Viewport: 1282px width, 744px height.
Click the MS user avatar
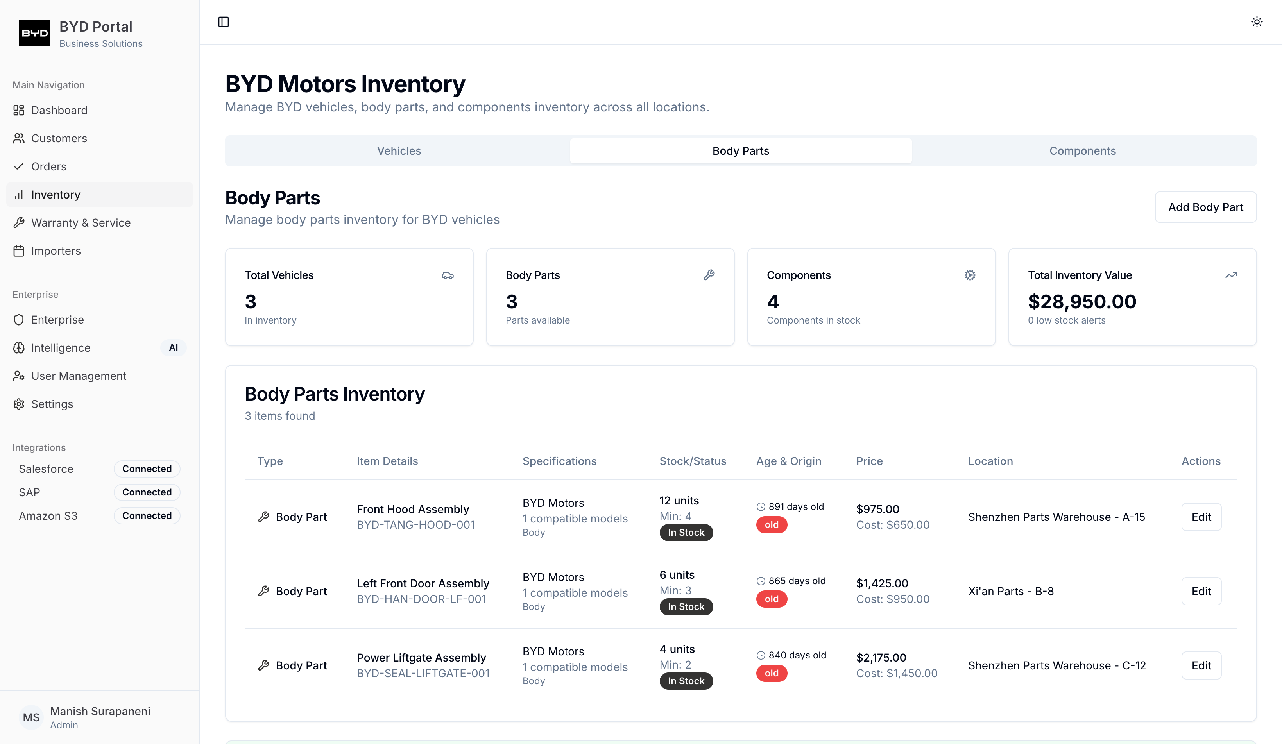[x=31, y=717]
